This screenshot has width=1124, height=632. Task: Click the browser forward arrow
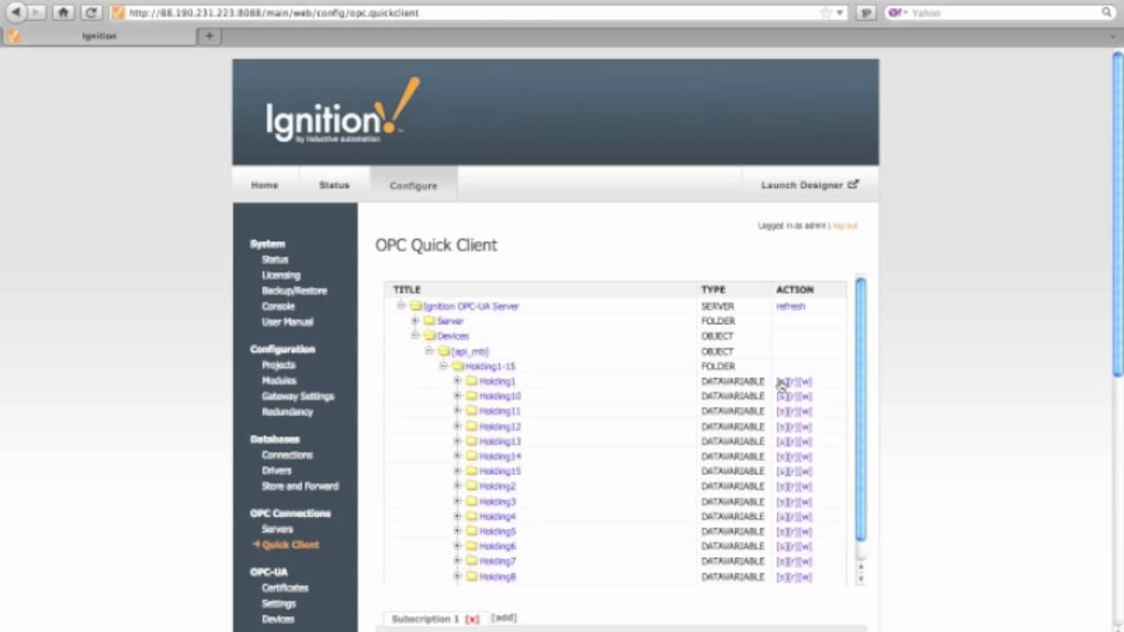pos(38,12)
